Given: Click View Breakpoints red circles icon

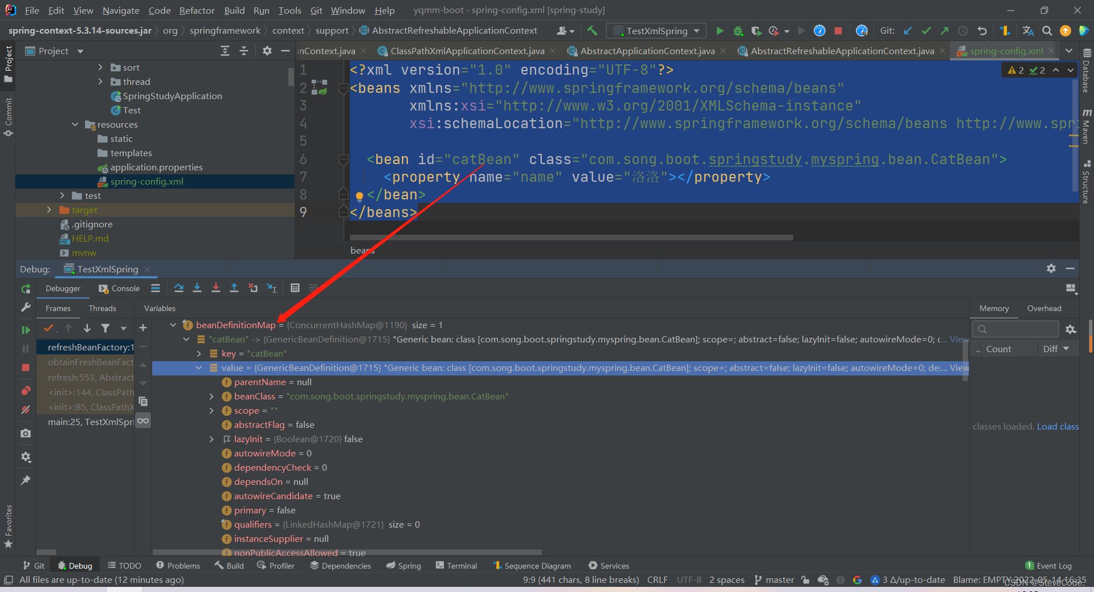Looking at the screenshot, I should 26,391.
